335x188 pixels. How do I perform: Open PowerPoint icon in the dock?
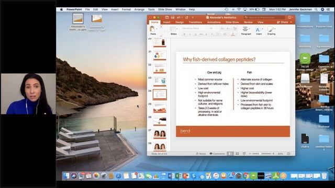pyautogui.click(x=186, y=176)
